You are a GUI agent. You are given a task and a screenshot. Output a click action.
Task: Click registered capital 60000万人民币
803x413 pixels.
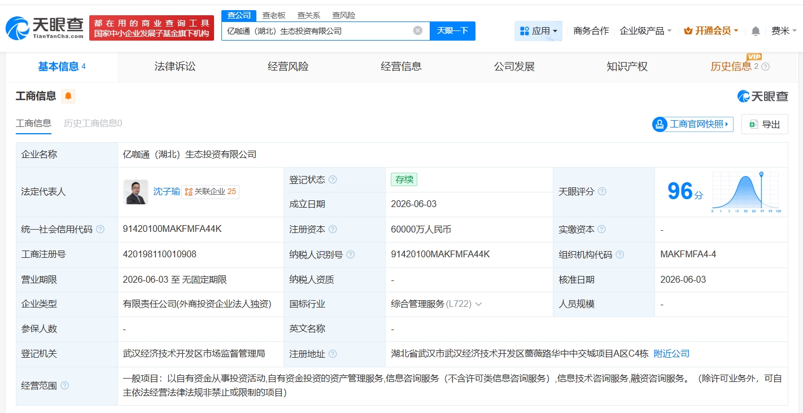click(x=421, y=229)
